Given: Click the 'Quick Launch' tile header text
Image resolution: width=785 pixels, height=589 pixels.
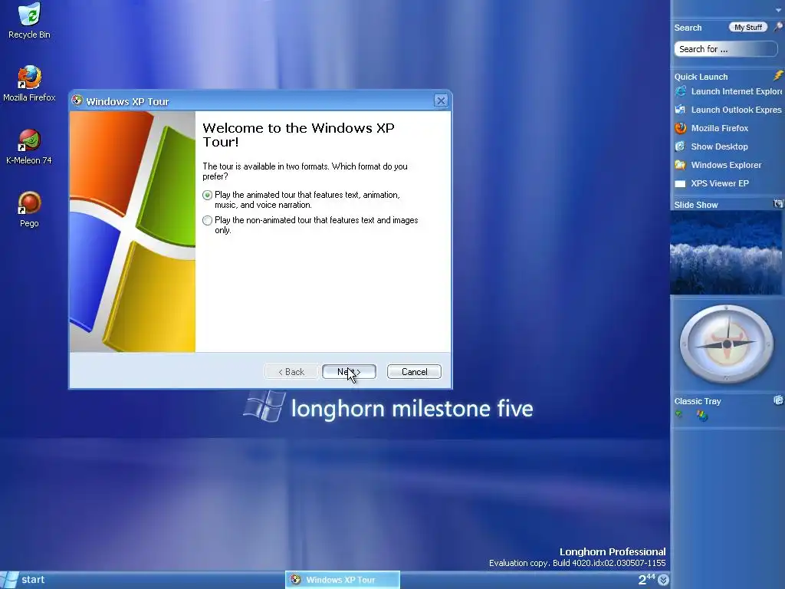Looking at the screenshot, I should coord(701,77).
